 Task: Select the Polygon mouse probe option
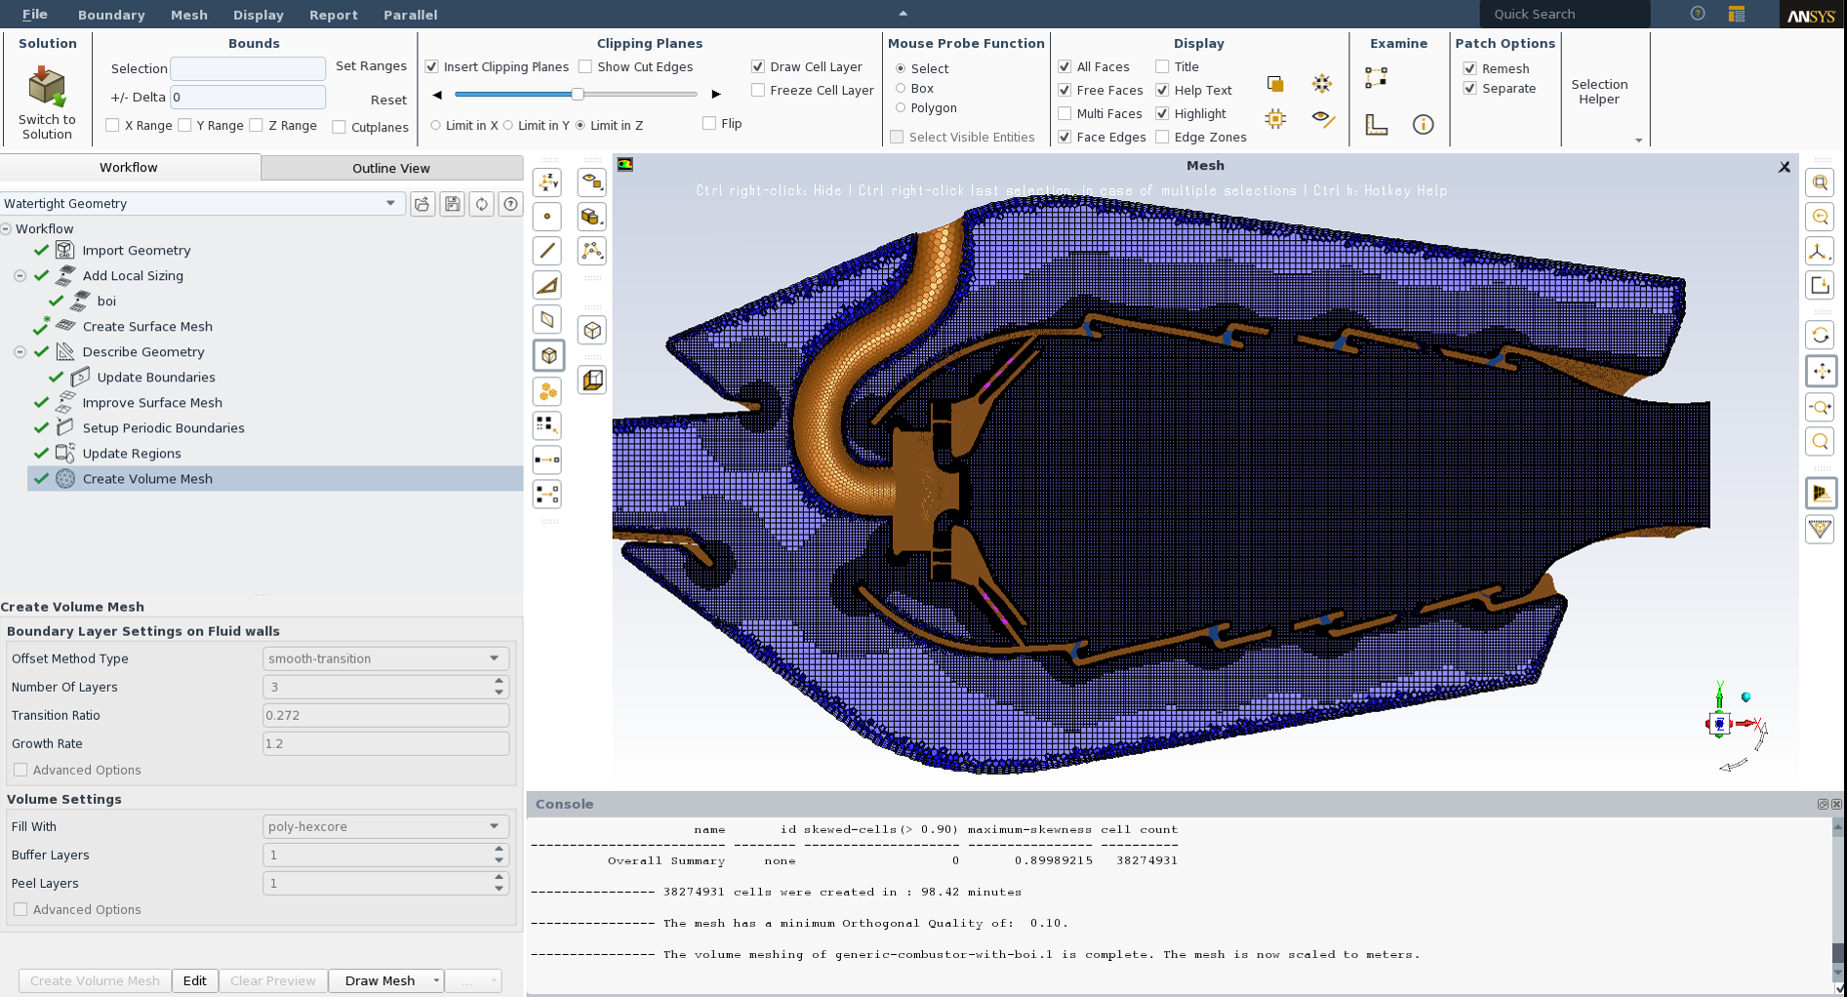click(x=901, y=108)
